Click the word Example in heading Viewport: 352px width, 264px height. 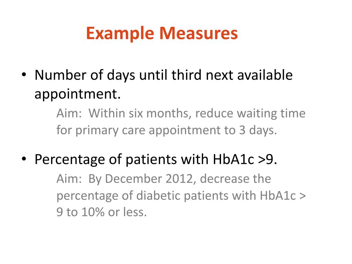coord(120,33)
